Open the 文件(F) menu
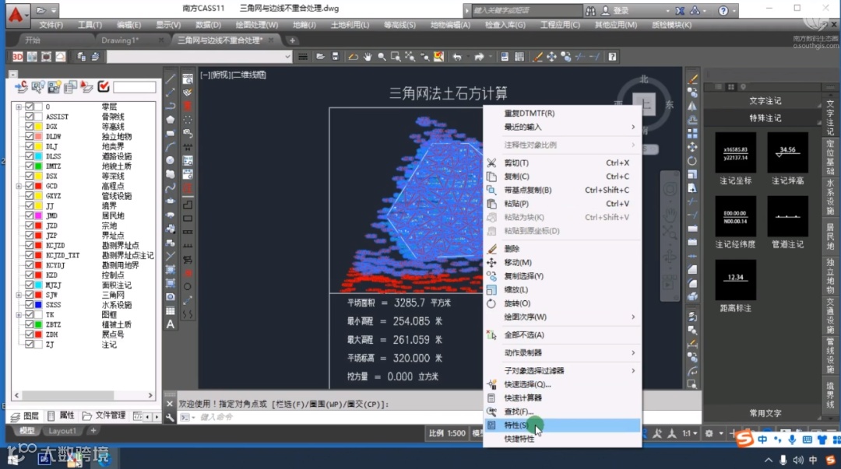This screenshot has height=469, width=841. (x=51, y=25)
